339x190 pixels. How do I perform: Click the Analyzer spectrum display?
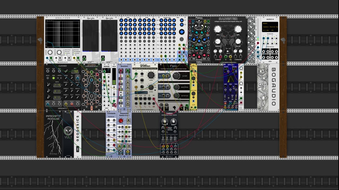tap(63, 34)
